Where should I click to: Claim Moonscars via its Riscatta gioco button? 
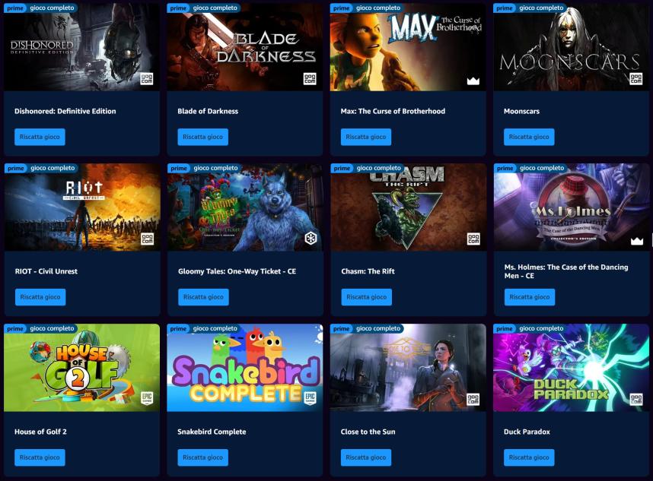pyautogui.click(x=529, y=137)
